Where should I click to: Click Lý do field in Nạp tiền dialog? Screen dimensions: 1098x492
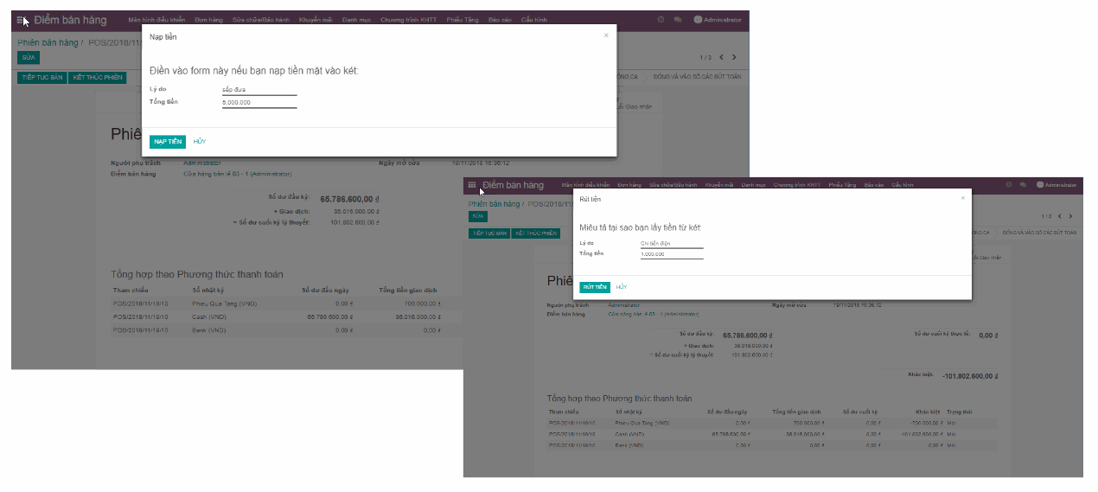coord(259,90)
